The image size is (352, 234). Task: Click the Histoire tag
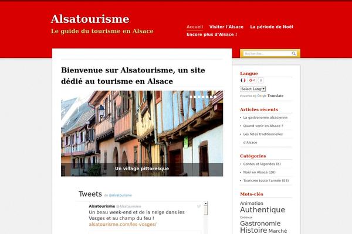pos(253,230)
